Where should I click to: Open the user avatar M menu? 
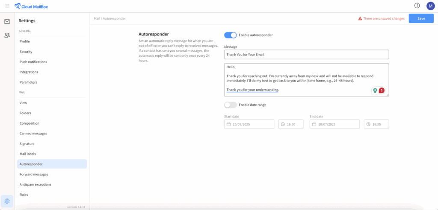(x=430, y=6)
